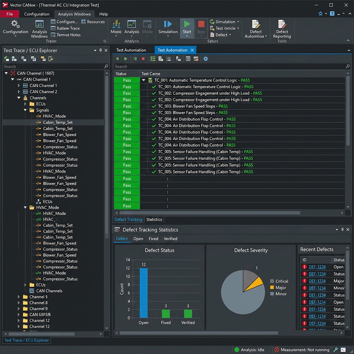This screenshot has width=354, height=354.
Task: Click search magnifier in ECU Explorer
Action: point(106,66)
